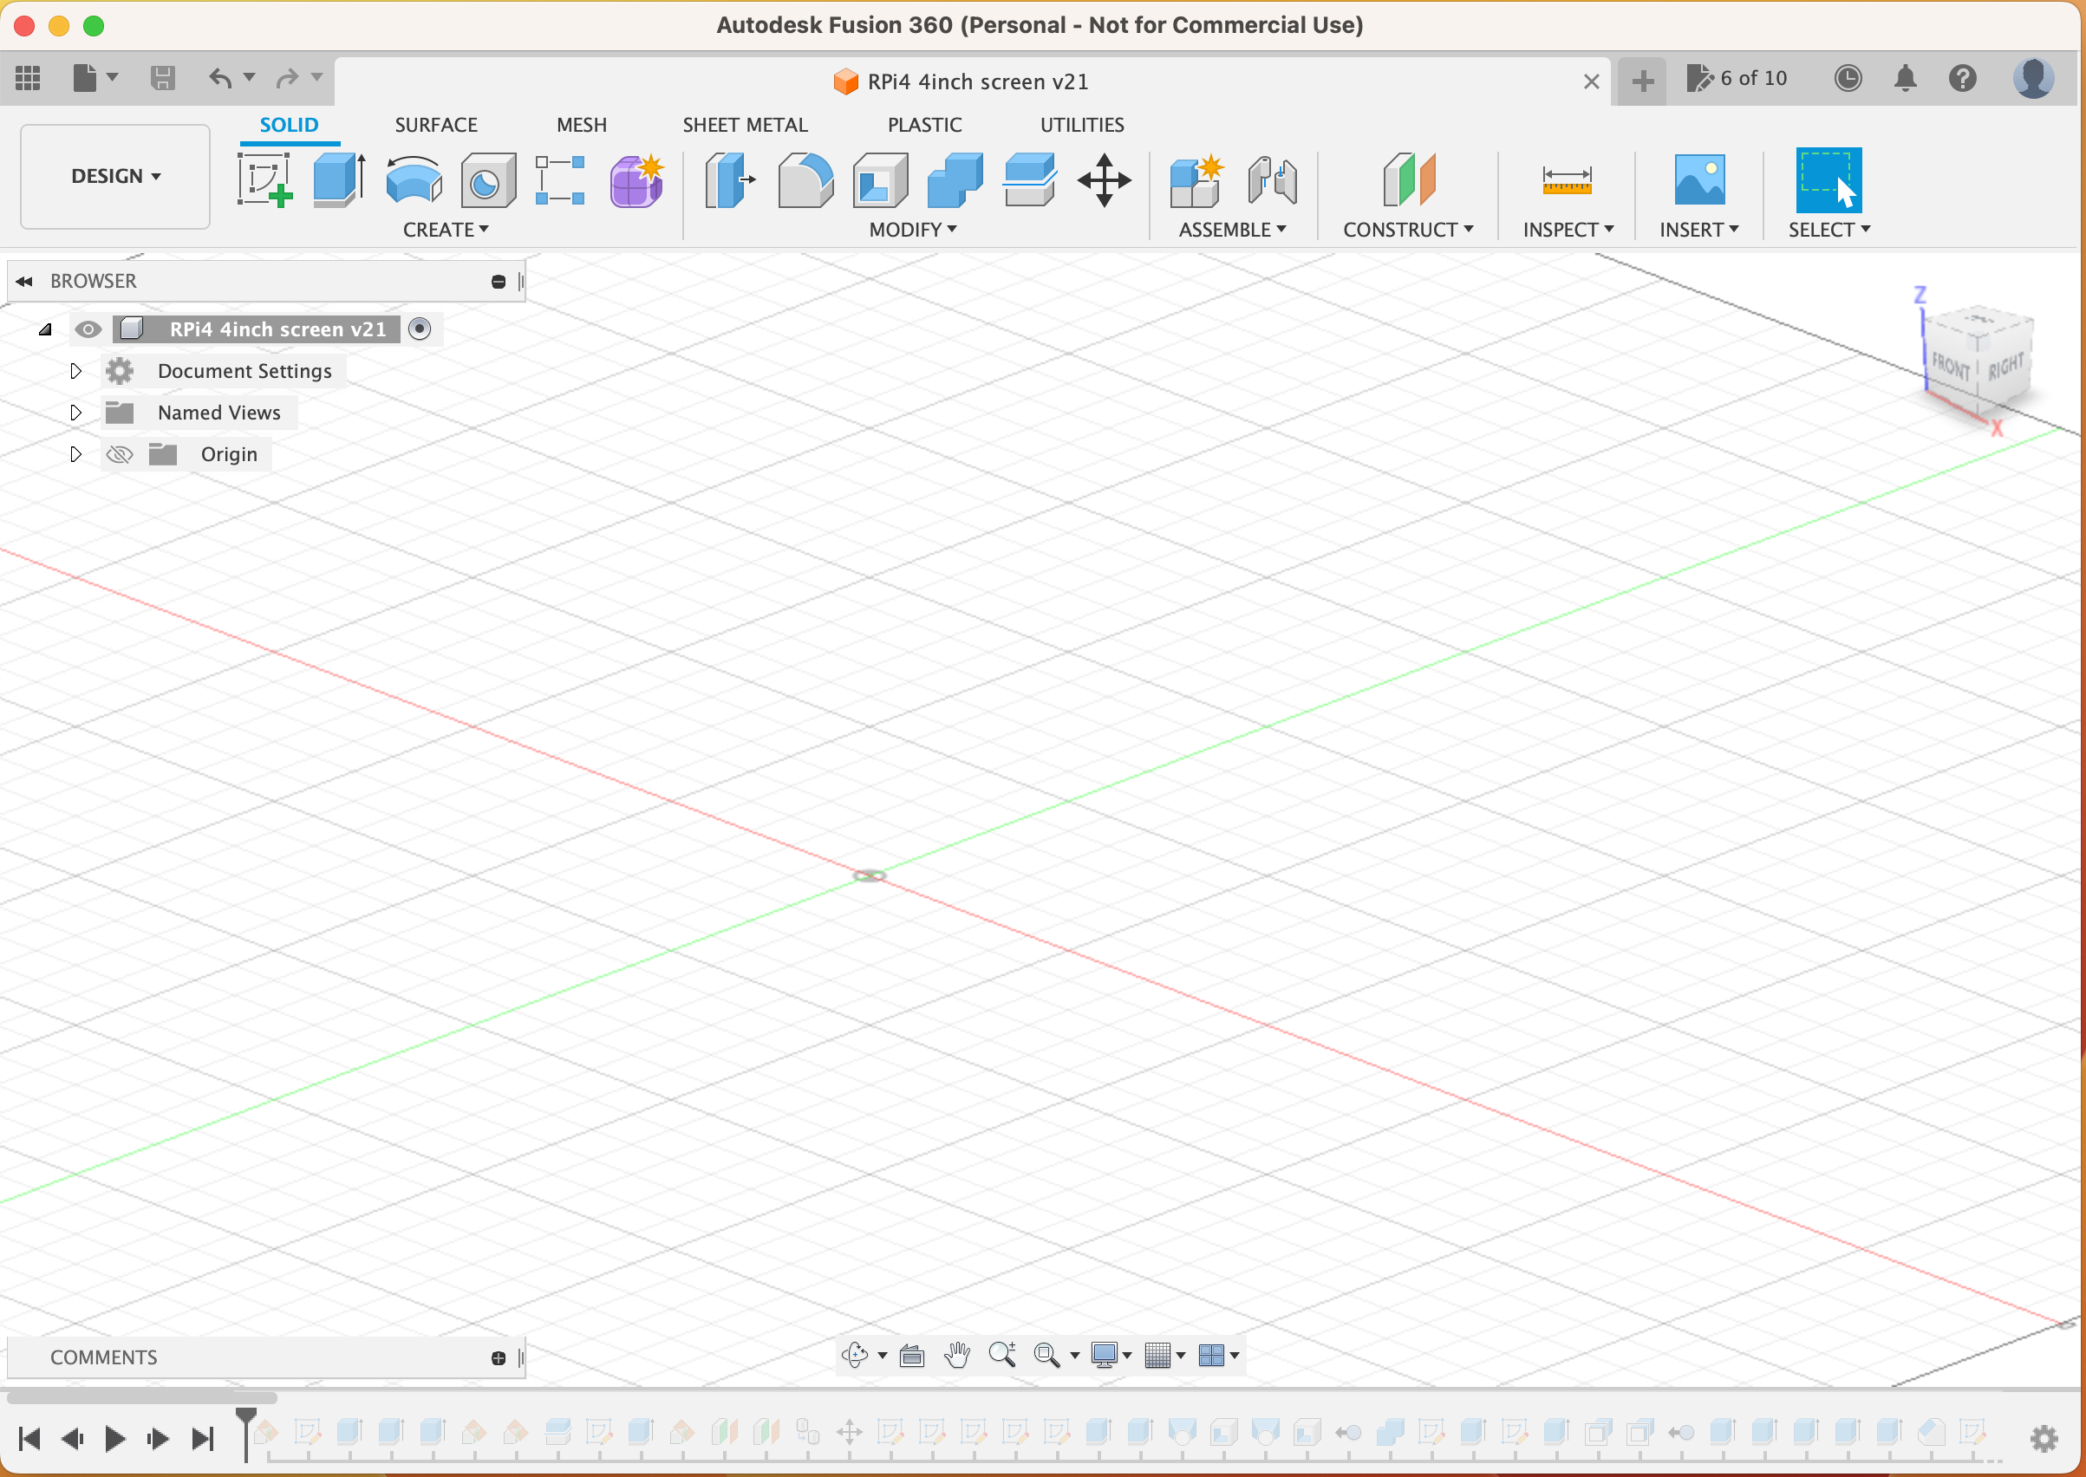
Task: Select the Zoom Window magnifier tool
Action: [x=1047, y=1355]
